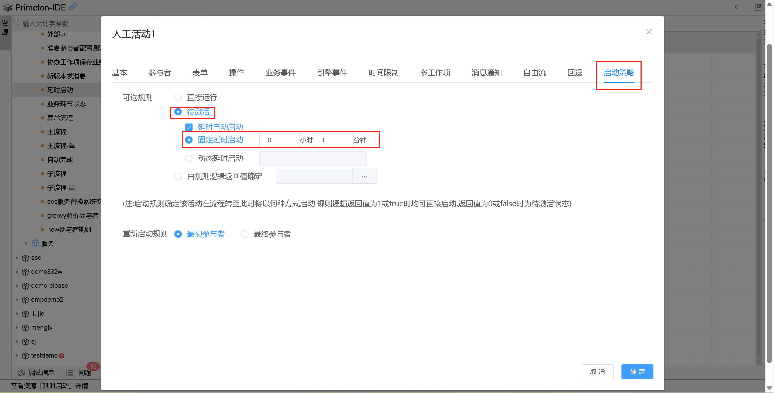Click the 取消 cancel button

click(x=597, y=371)
